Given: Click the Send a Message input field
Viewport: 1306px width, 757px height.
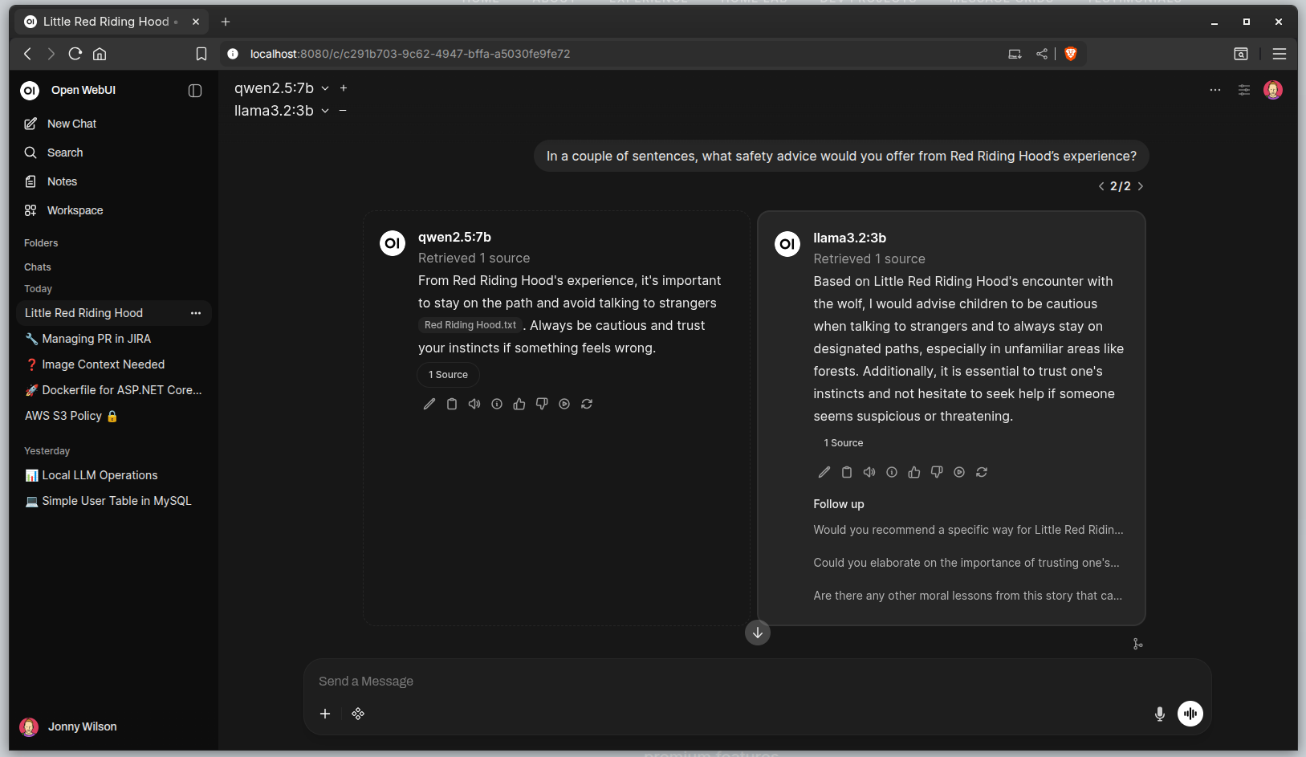Looking at the screenshot, I should pyautogui.click(x=722, y=682).
